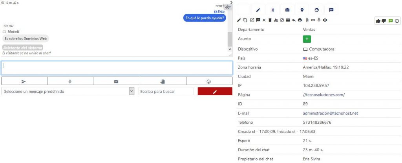The image size is (402, 163).
Task: Collapse panel with top-right chevron arrow
Action: [232, 2]
